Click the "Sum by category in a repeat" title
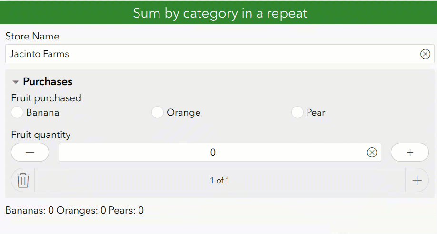Screen dimensions: 437x234 (x=219, y=13)
